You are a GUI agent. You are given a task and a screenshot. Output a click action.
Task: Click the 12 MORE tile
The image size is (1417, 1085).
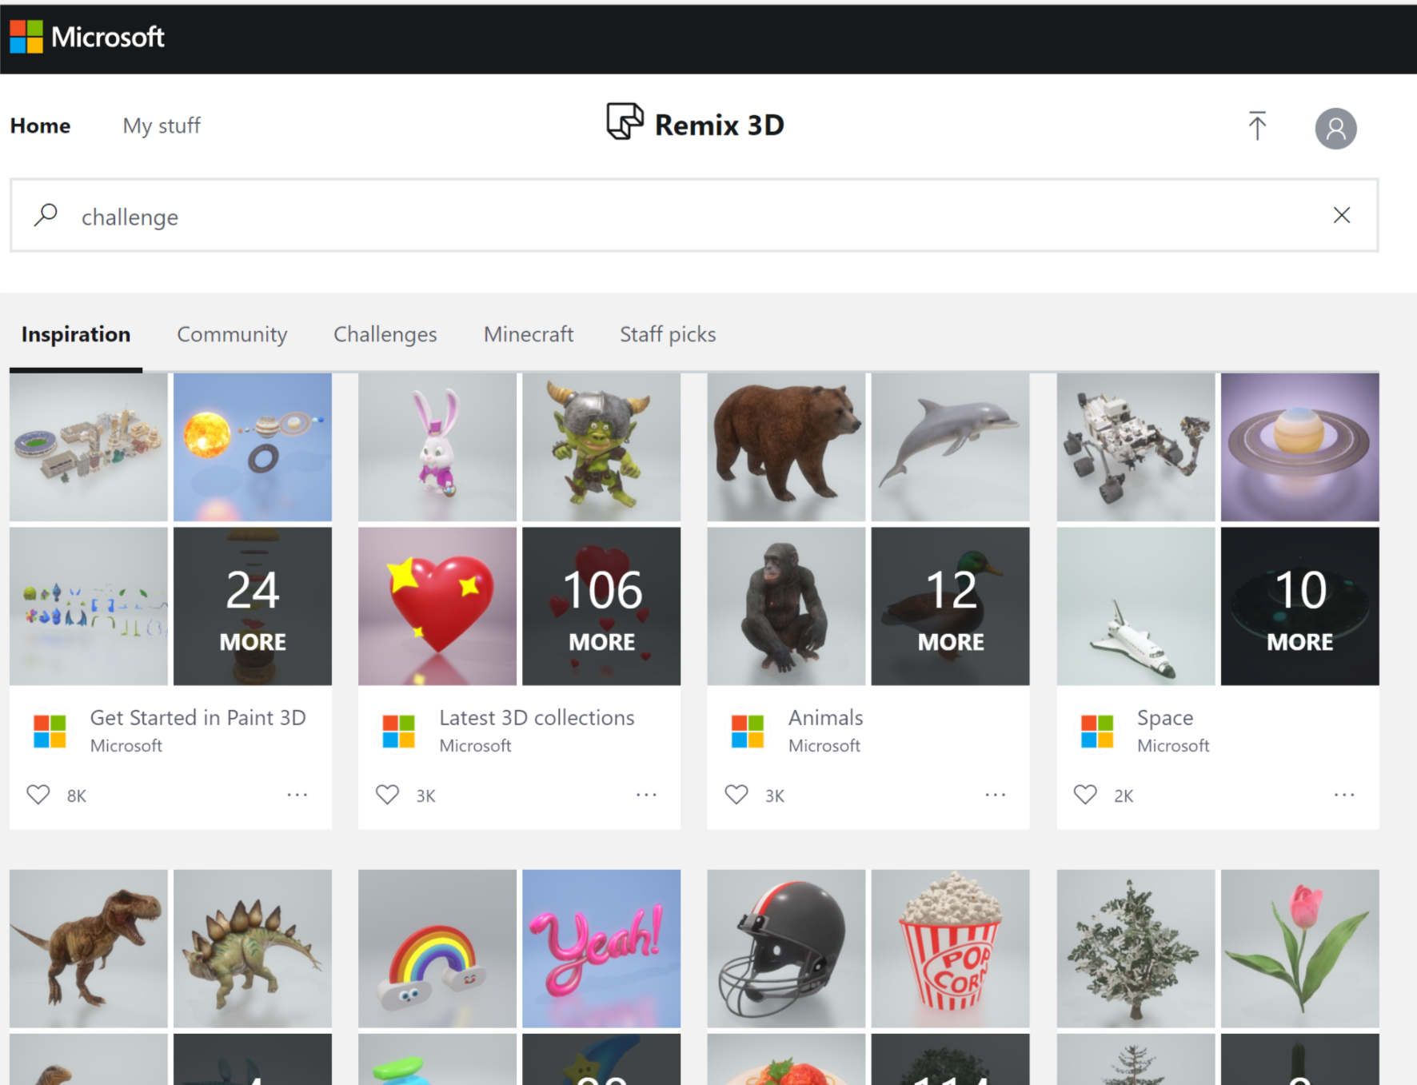[x=950, y=606]
